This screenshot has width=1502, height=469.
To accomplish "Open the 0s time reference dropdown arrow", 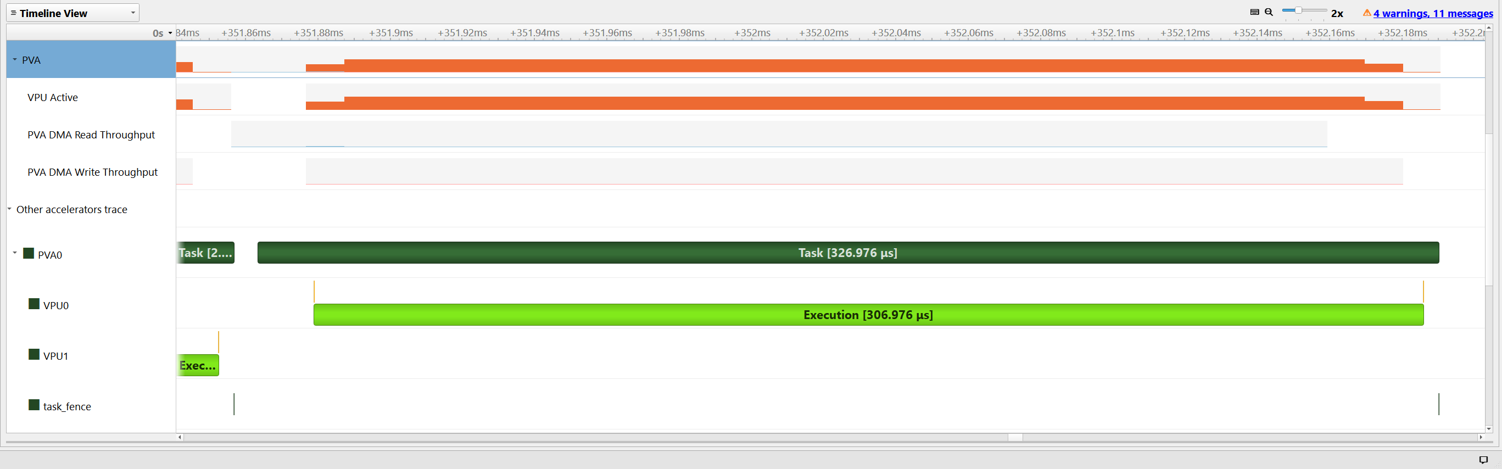I will [170, 33].
